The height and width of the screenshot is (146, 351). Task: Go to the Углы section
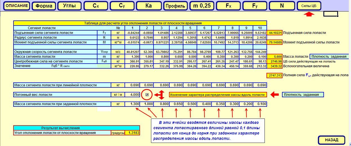click(69, 6)
